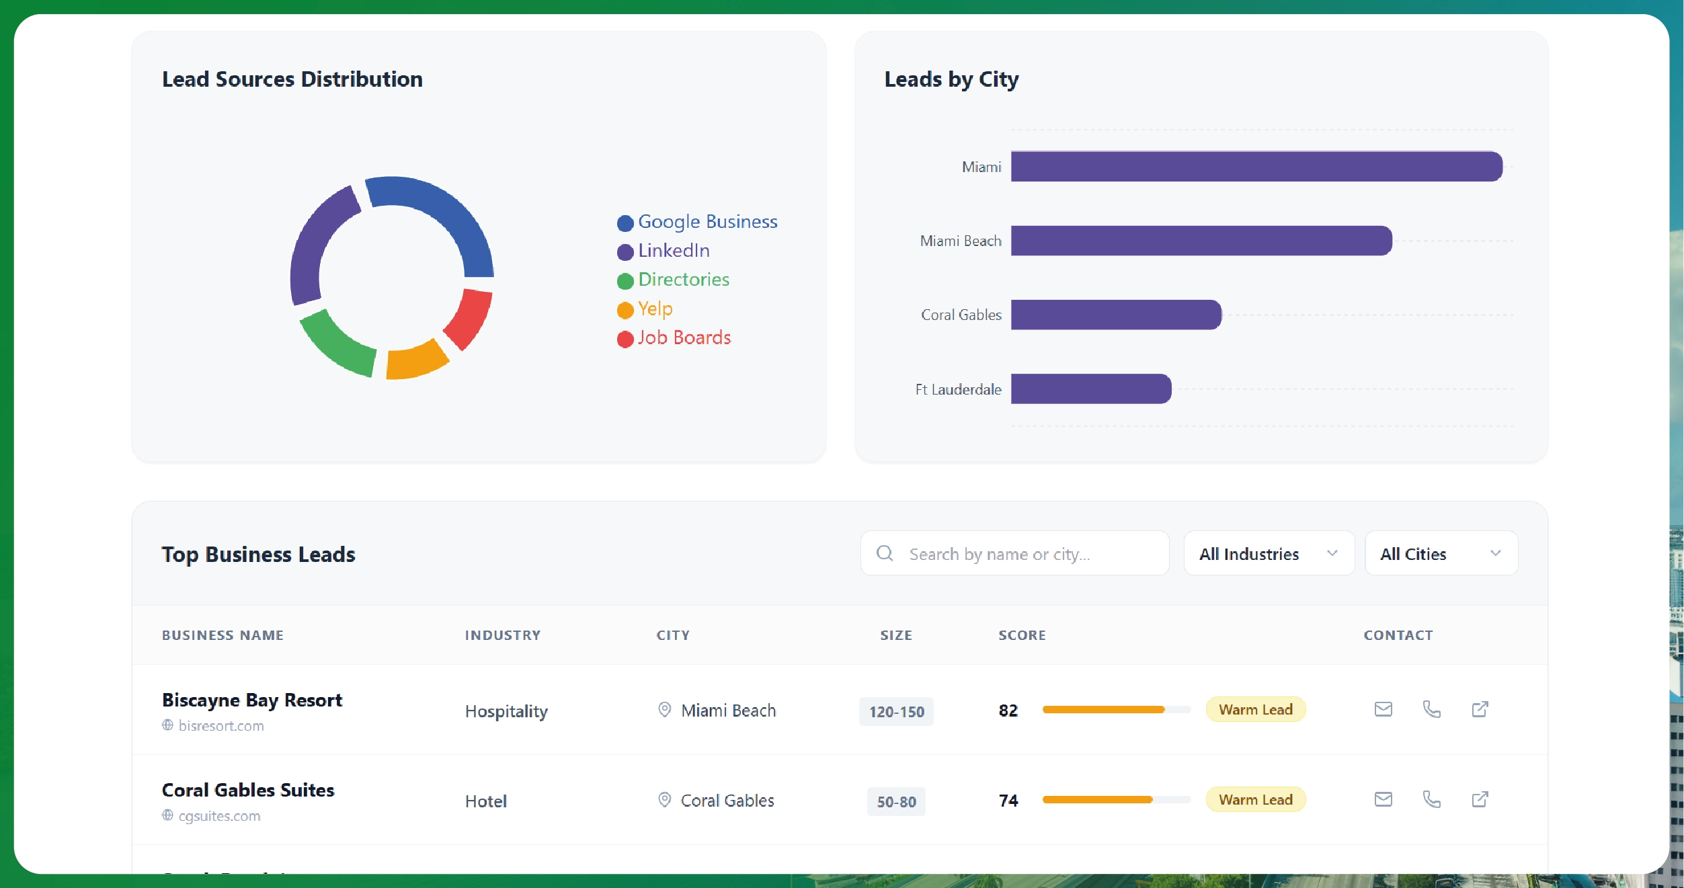Open the All Industries dropdown

[x=1268, y=553]
